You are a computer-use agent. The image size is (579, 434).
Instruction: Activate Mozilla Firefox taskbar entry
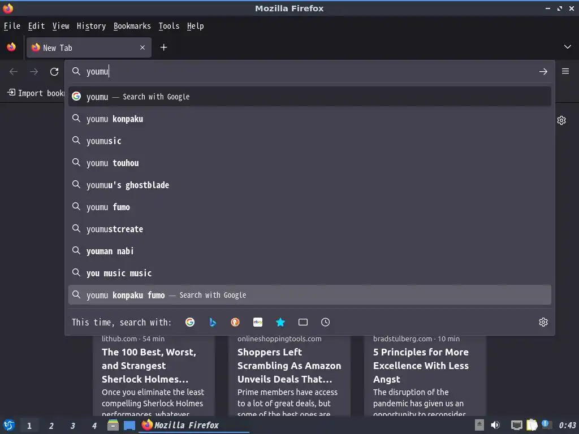point(195,426)
